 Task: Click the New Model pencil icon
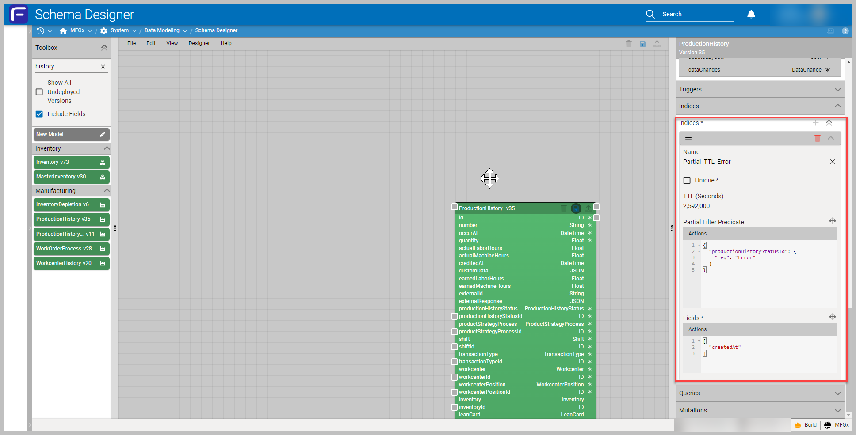[x=102, y=134]
